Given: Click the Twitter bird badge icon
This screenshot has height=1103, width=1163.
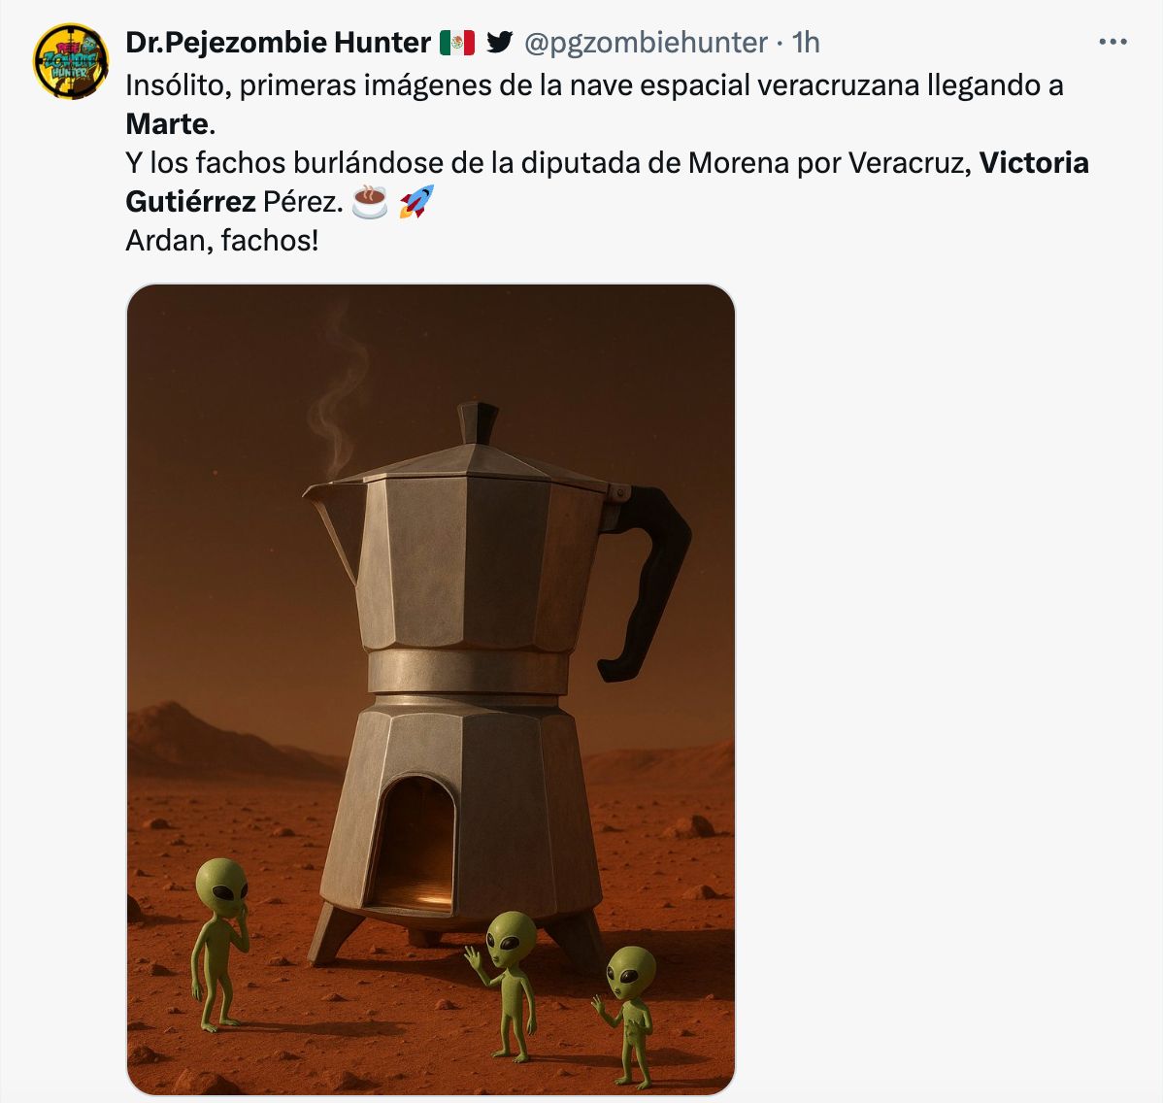Looking at the screenshot, I should [500, 43].
